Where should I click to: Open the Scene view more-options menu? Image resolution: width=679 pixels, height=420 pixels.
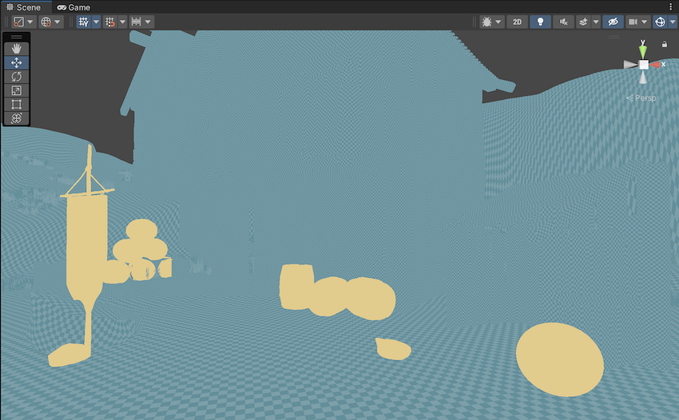pyautogui.click(x=672, y=7)
